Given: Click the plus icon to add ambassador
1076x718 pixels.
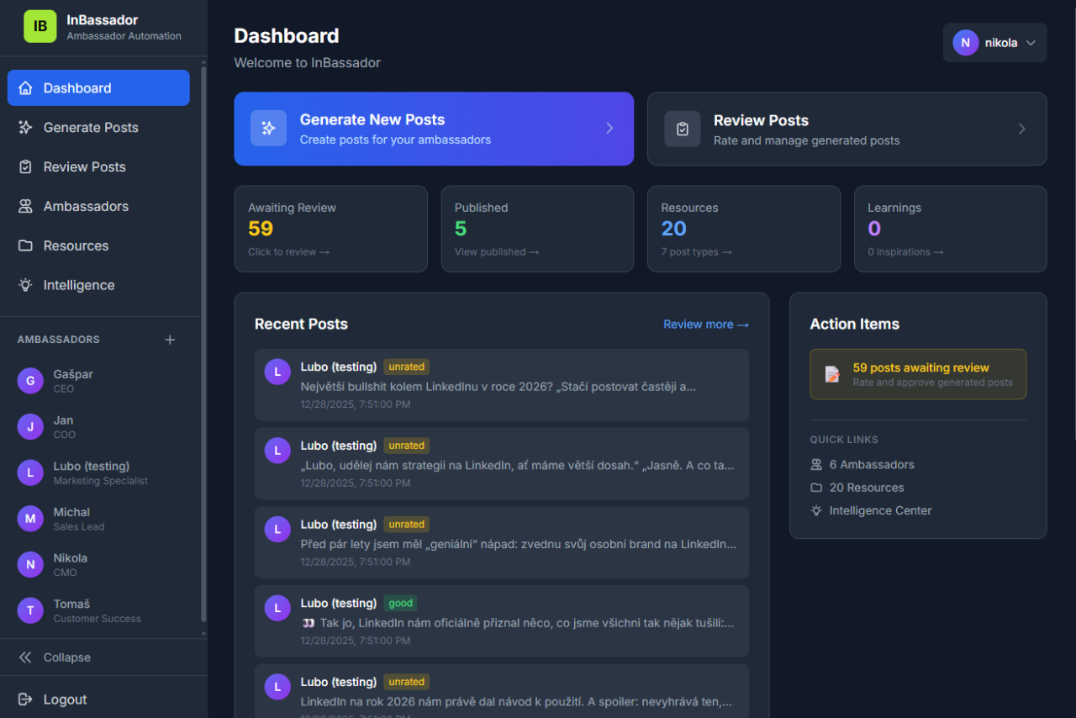Looking at the screenshot, I should (170, 340).
